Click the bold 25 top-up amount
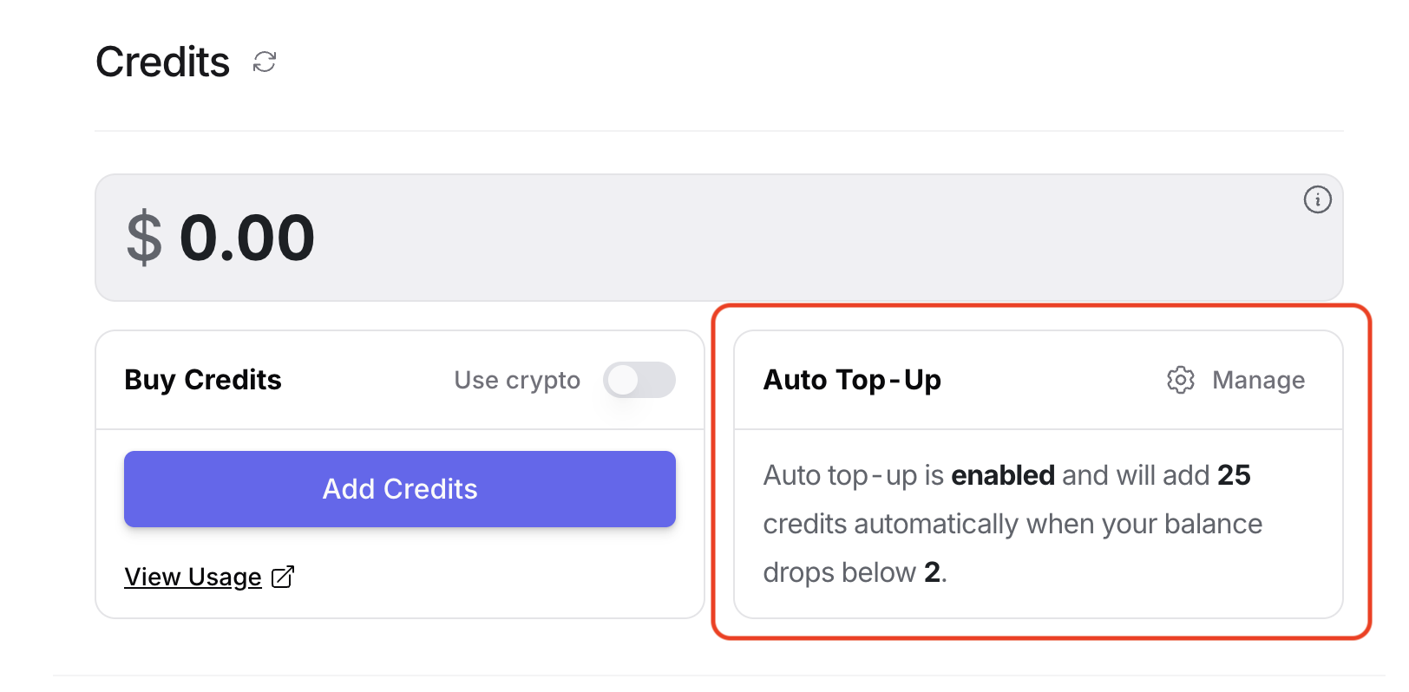1409x692 pixels. tap(1234, 475)
